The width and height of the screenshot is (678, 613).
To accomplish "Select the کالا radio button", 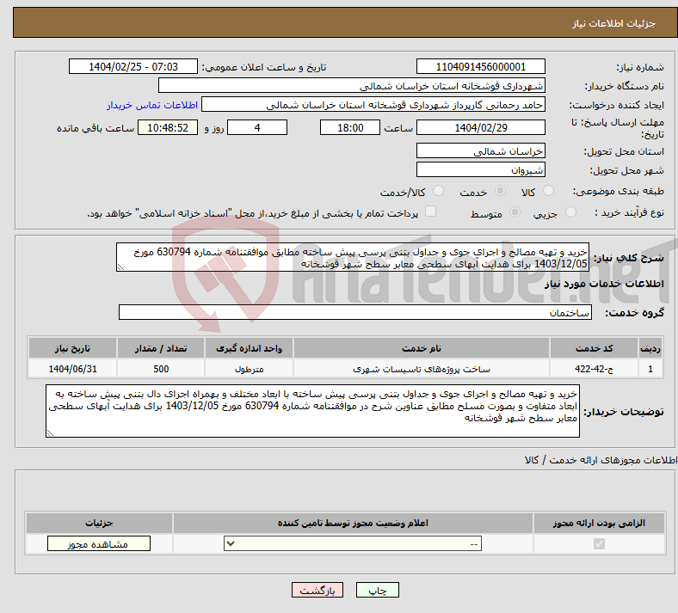I will point(548,191).
